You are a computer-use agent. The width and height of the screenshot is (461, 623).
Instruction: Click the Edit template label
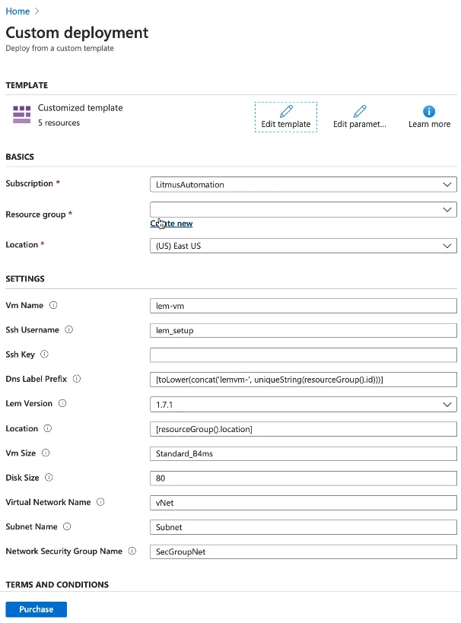(x=286, y=124)
